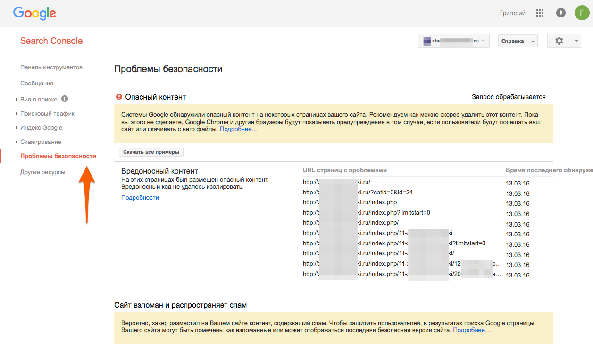Expand the Поисковый трафик section
This screenshot has height=344, width=593.
47,114
